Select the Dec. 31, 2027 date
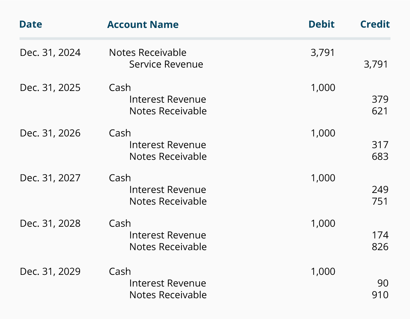Image resolution: width=410 pixels, height=319 pixels. click(50, 178)
